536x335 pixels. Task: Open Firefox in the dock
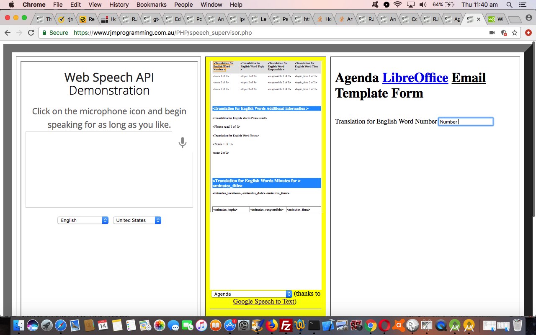coord(272,325)
